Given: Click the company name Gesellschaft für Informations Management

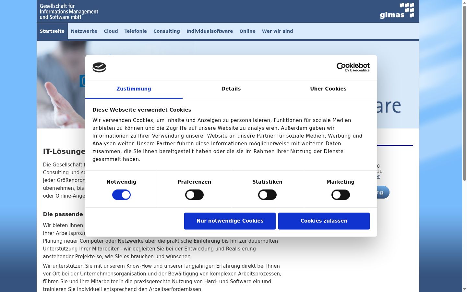Looking at the screenshot, I should coord(69,11).
